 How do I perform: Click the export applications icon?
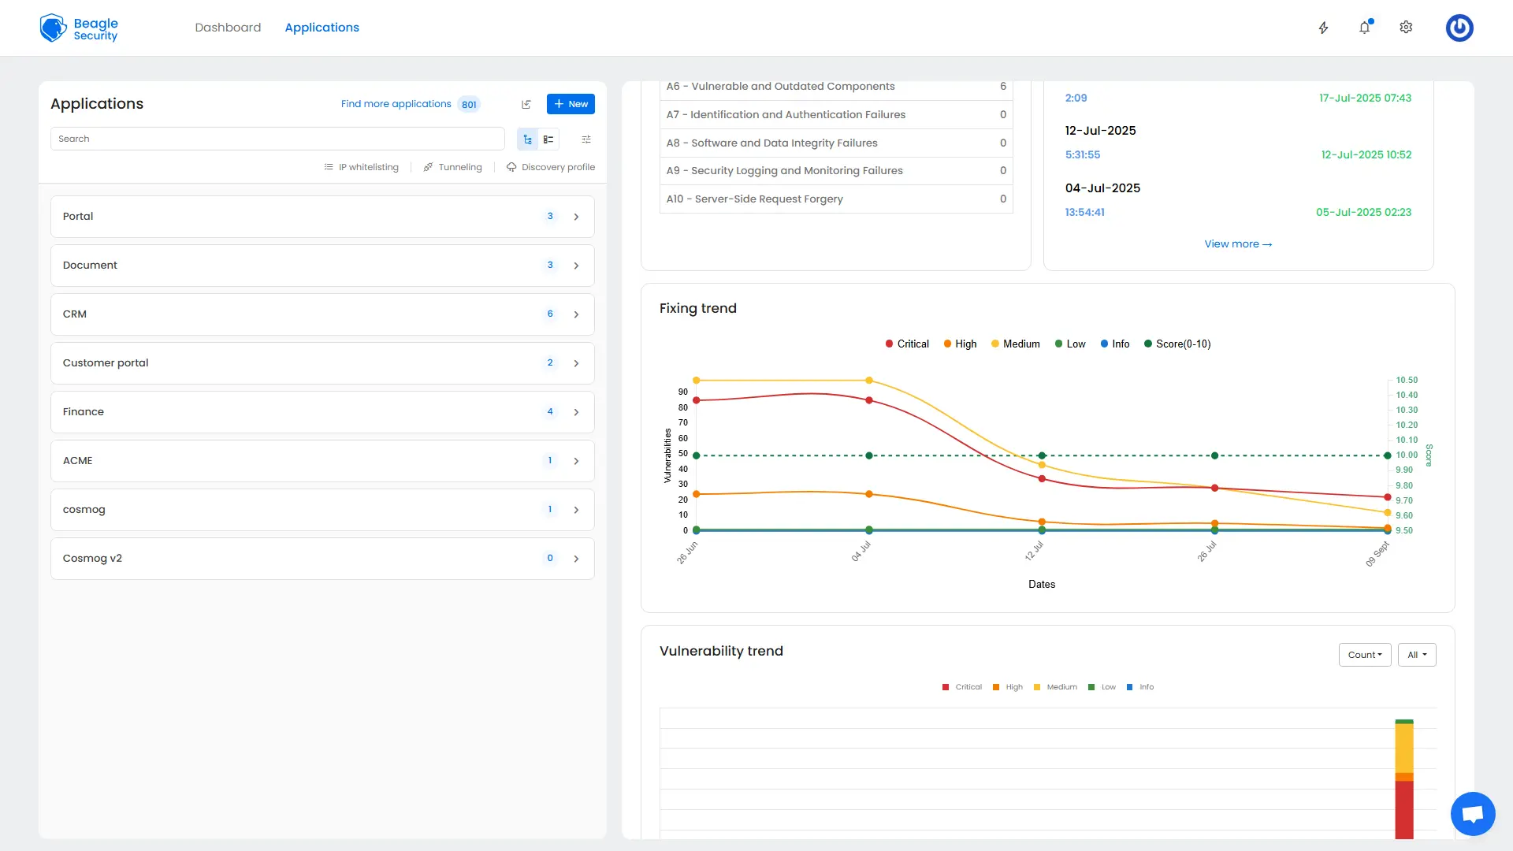coord(526,104)
